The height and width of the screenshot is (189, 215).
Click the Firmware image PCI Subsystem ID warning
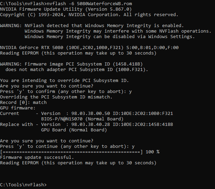71,64
